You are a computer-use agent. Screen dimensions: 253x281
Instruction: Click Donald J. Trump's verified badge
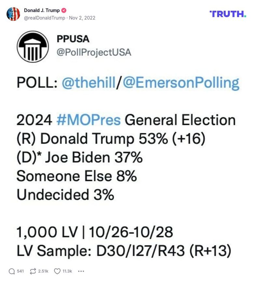pos(64,10)
